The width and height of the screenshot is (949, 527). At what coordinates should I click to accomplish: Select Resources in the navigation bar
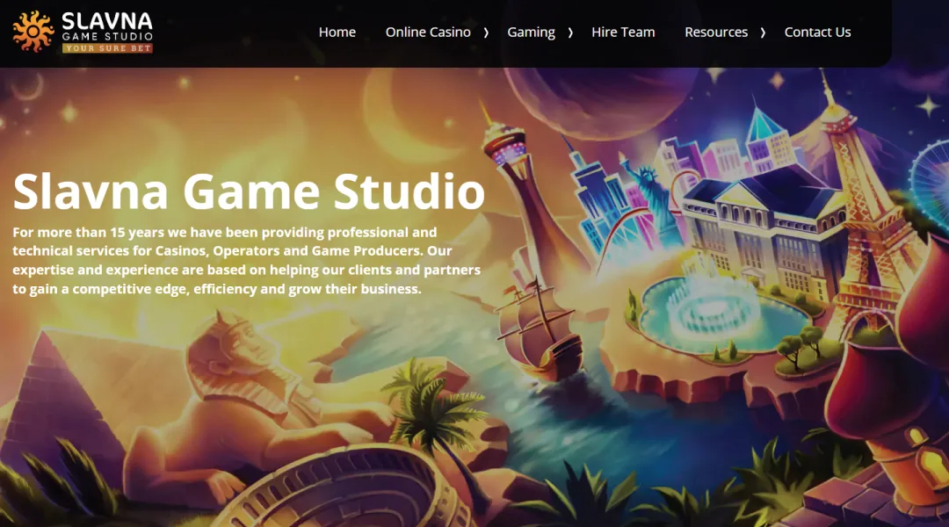715,32
